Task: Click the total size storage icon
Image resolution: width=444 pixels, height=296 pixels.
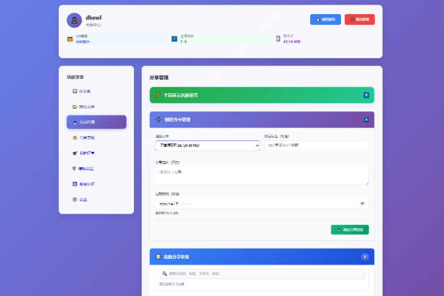Action: [x=278, y=39]
